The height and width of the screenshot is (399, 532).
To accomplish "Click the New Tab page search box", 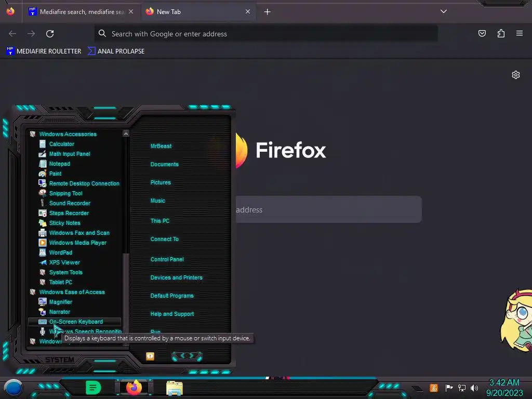I will click(328, 209).
